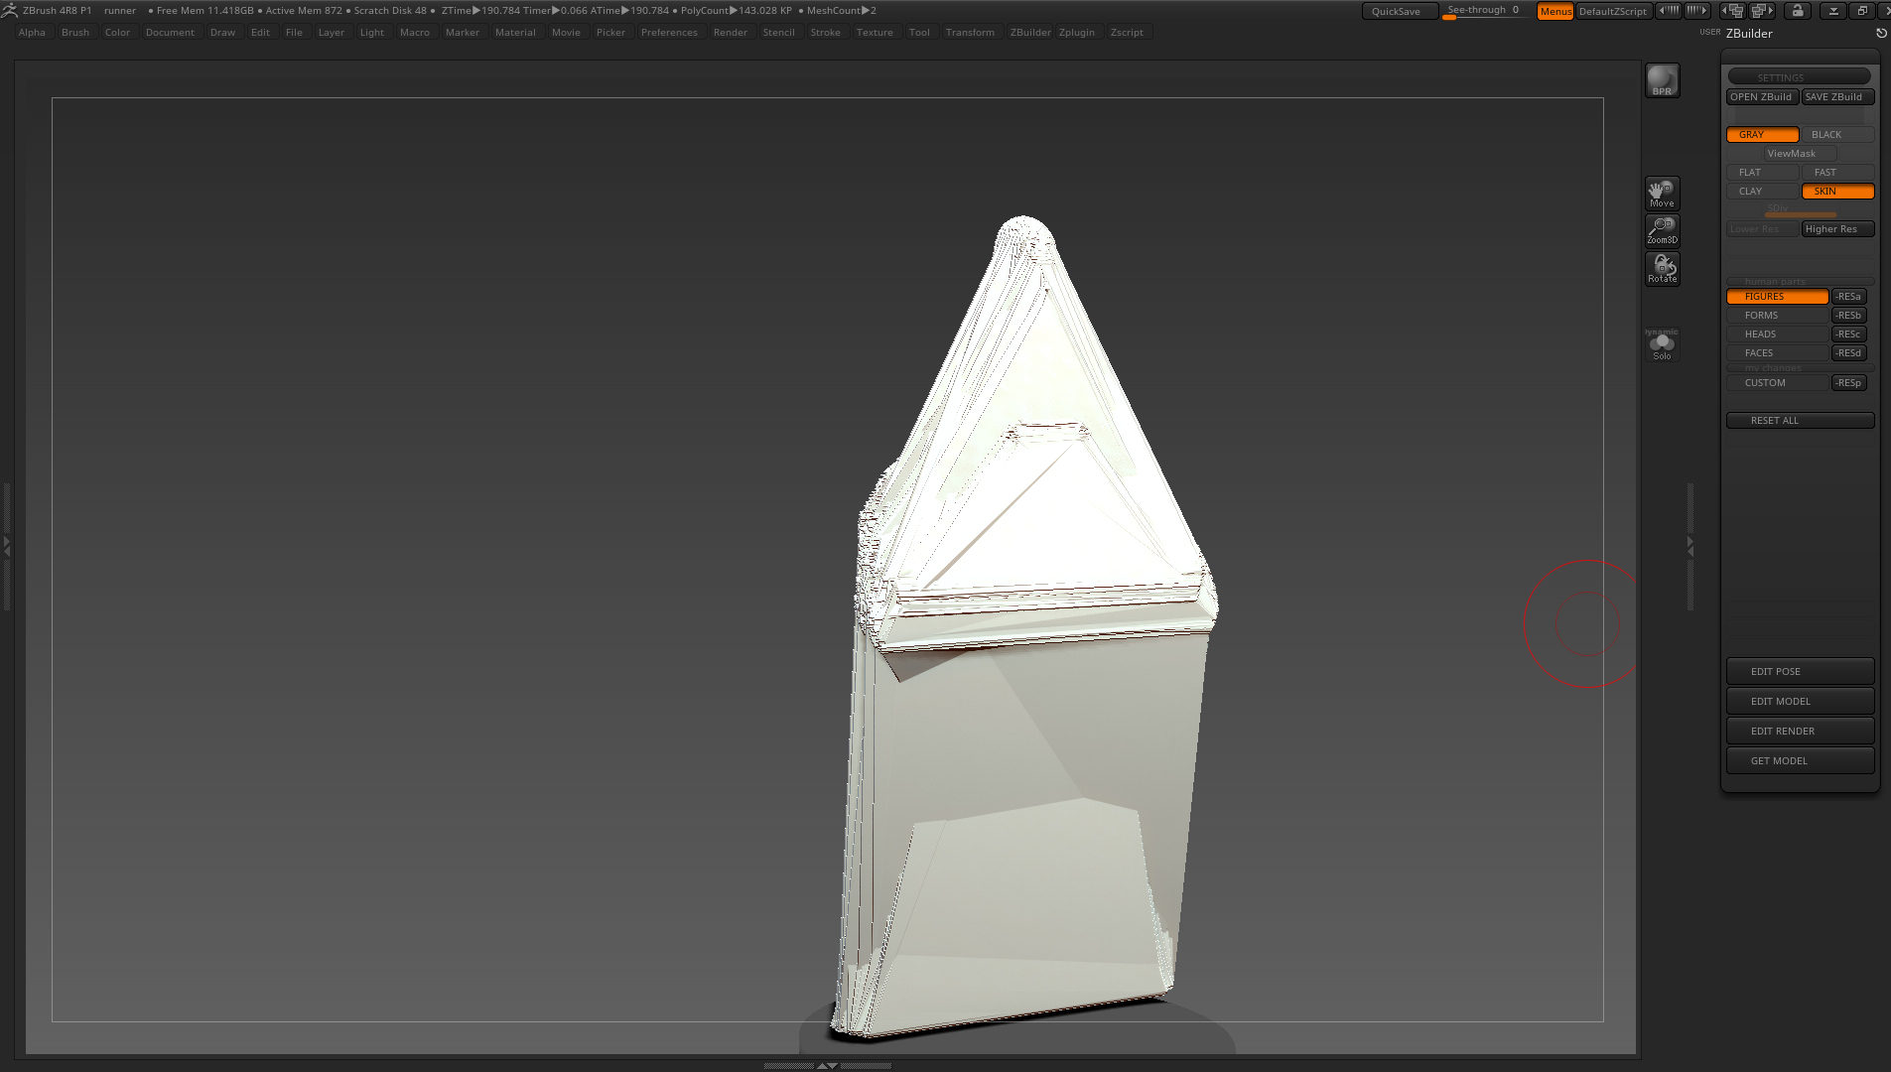
Task: Click the GET MODEL button
Action: point(1799,761)
